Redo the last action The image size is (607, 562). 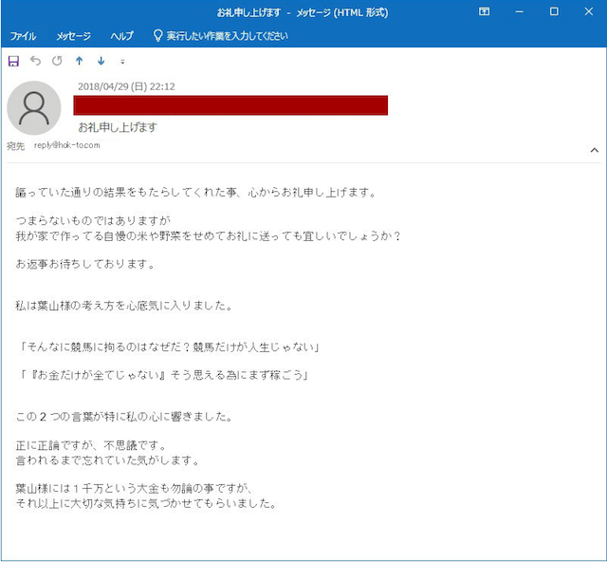(x=57, y=61)
